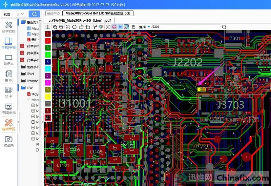The width and height of the screenshot is (271, 186).
Task: Open the 显卡 graphics card category
Action: 8,92
